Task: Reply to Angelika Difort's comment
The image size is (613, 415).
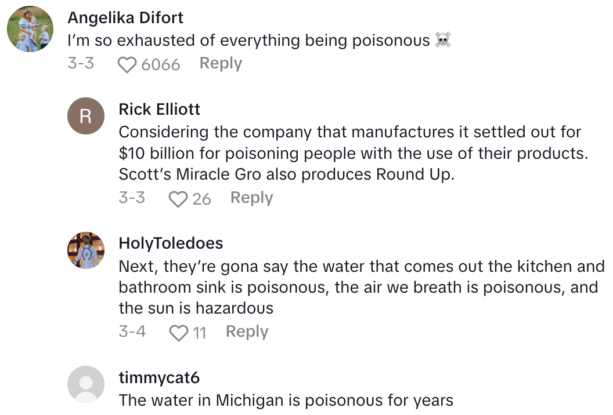Action: (x=221, y=63)
